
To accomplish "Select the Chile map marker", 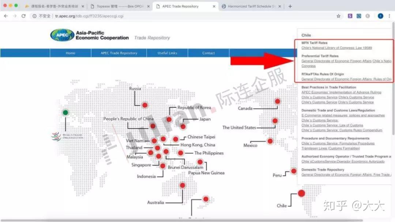I will 301,194.
